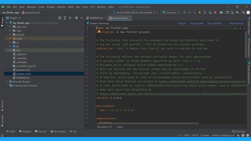
Task: Open the Event Log
Action: pyautogui.click(x=238, y=132)
